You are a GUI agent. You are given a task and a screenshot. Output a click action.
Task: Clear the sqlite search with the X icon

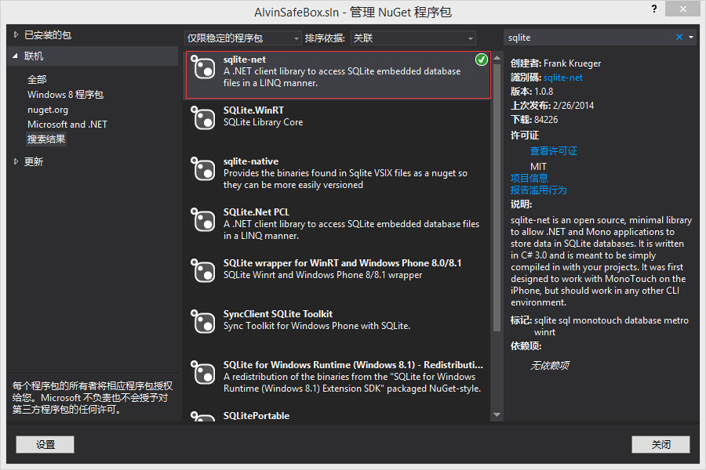(679, 38)
